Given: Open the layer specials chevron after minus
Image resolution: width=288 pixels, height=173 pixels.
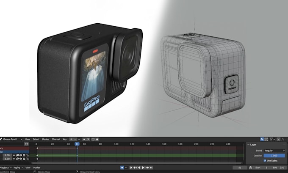Looking at the screenshot, I should coord(79,139).
